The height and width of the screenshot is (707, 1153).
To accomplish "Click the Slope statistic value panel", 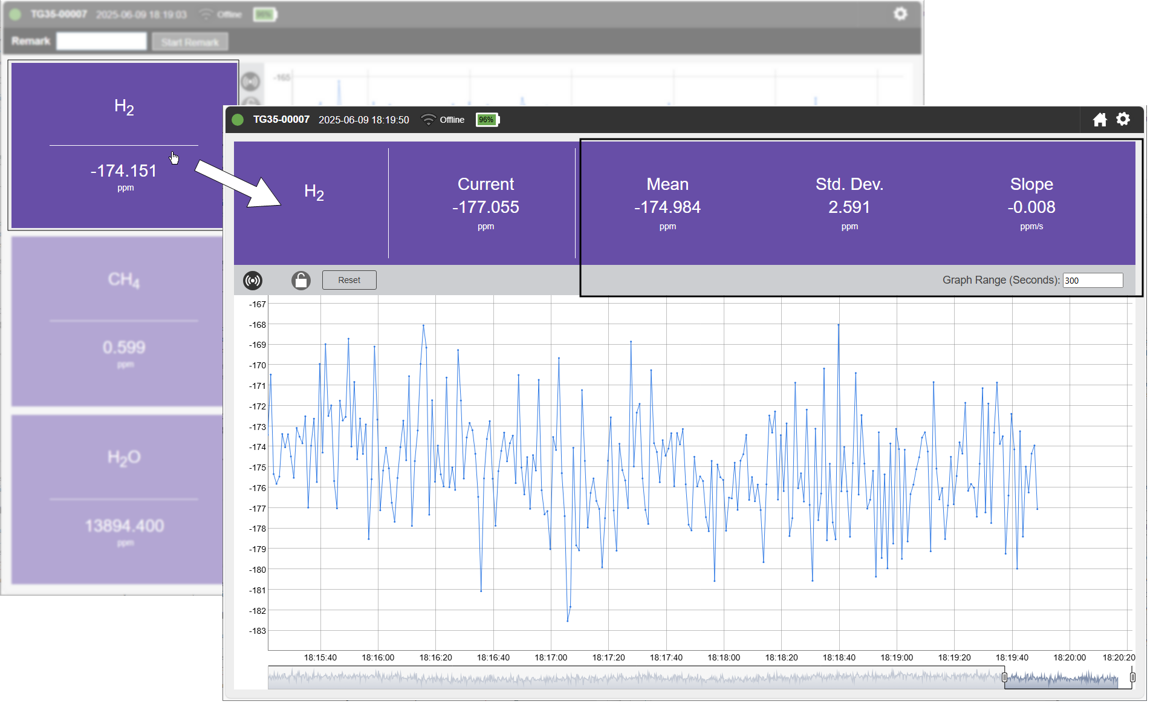I will tap(1031, 203).
